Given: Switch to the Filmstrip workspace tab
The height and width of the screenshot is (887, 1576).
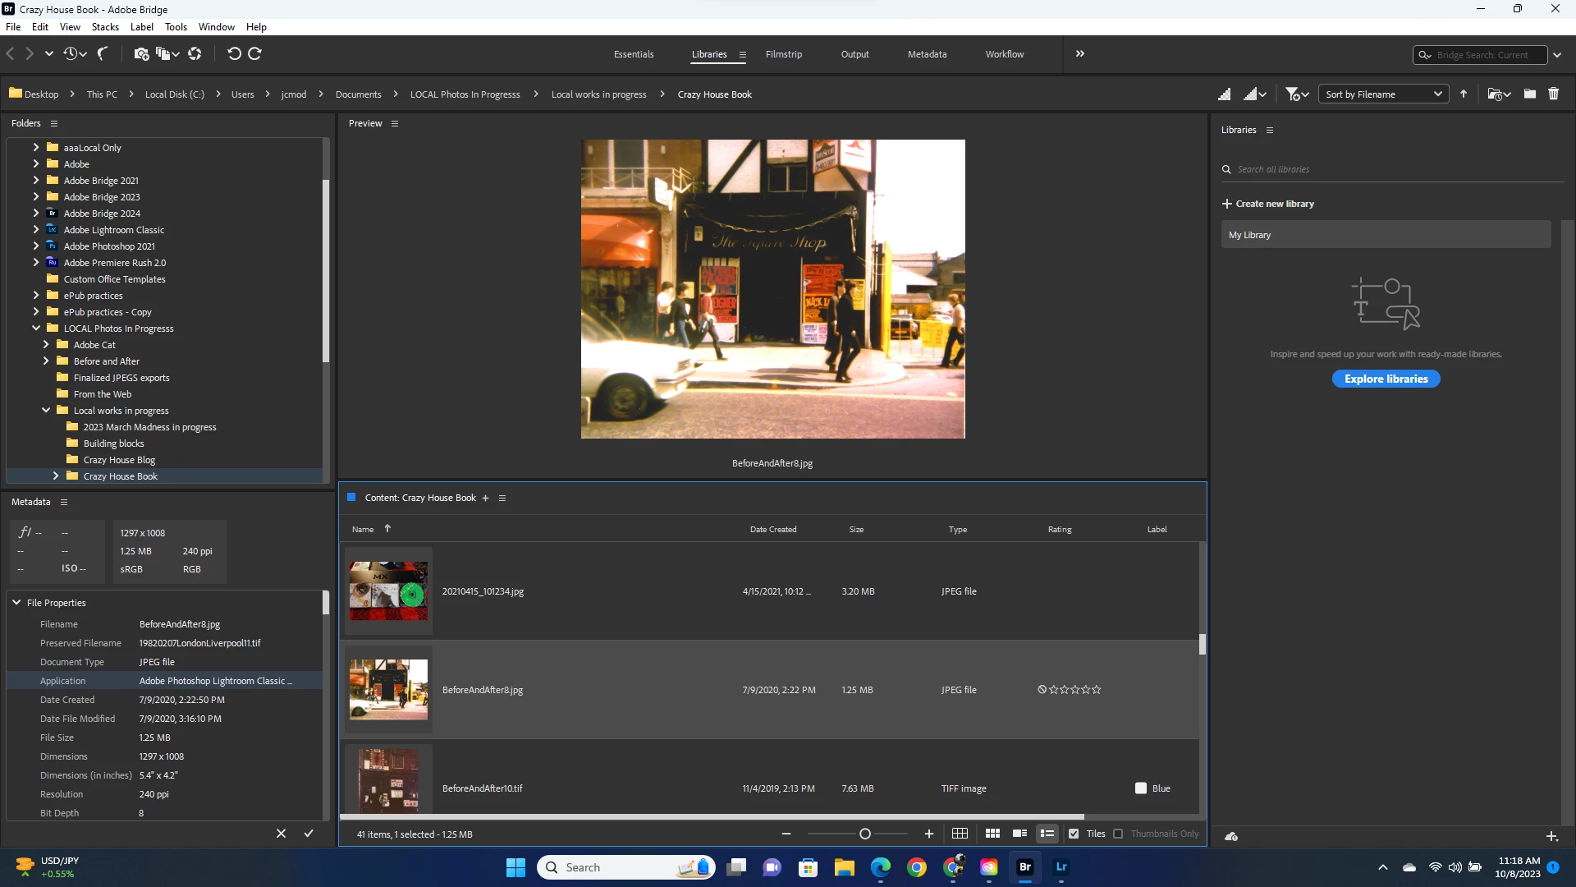Looking at the screenshot, I should [x=783, y=54].
